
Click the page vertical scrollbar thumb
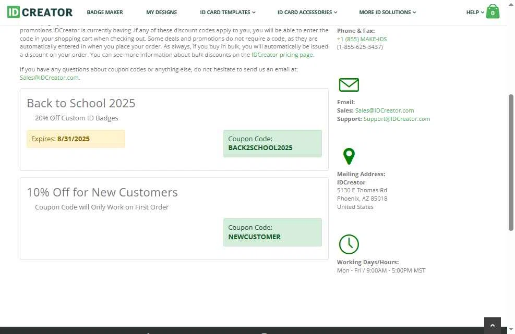coord(511,163)
